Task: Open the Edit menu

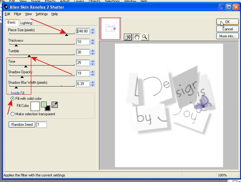Action: [x=7, y=14]
